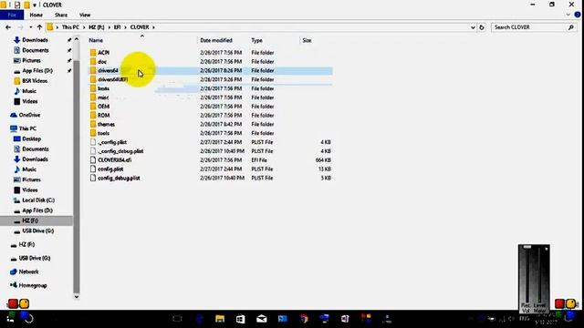
Task: Switch to the Home ribbon tab
Action: coord(36,15)
